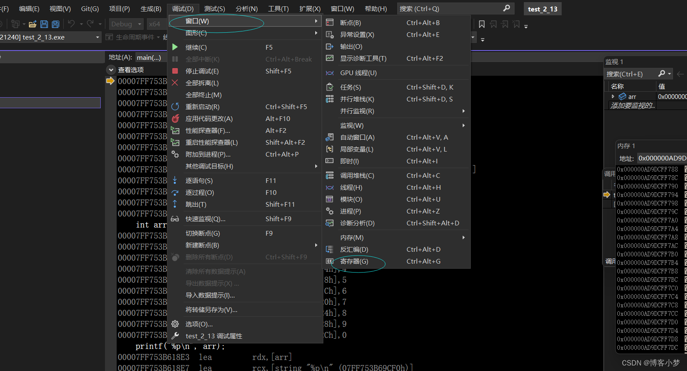Click the GPU Threads (GPU 线程) icon

click(330, 73)
